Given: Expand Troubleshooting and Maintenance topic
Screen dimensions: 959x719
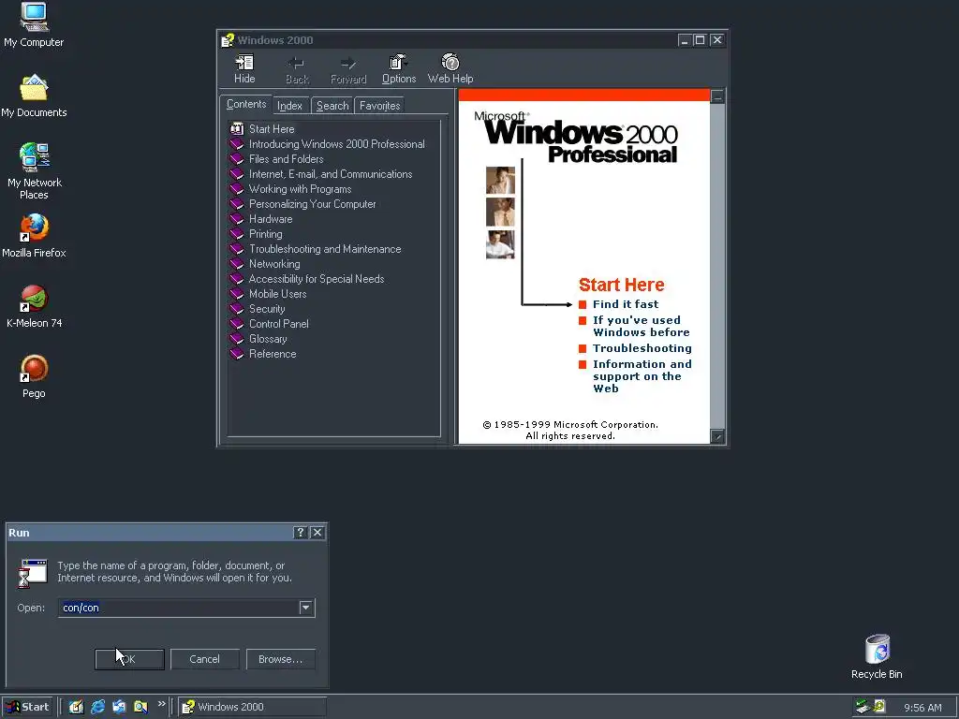Looking at the screenshot, I should (325, 249).
